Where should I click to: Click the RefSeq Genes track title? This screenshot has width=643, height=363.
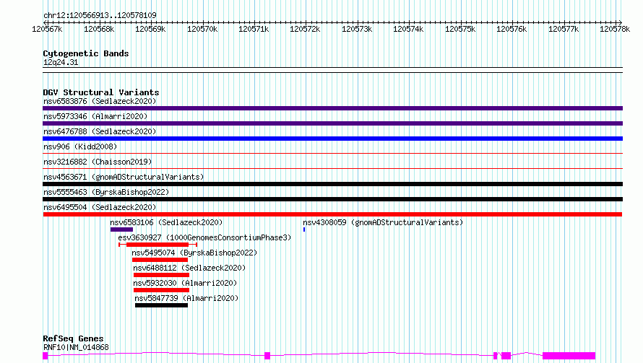[x=73, y=339]
